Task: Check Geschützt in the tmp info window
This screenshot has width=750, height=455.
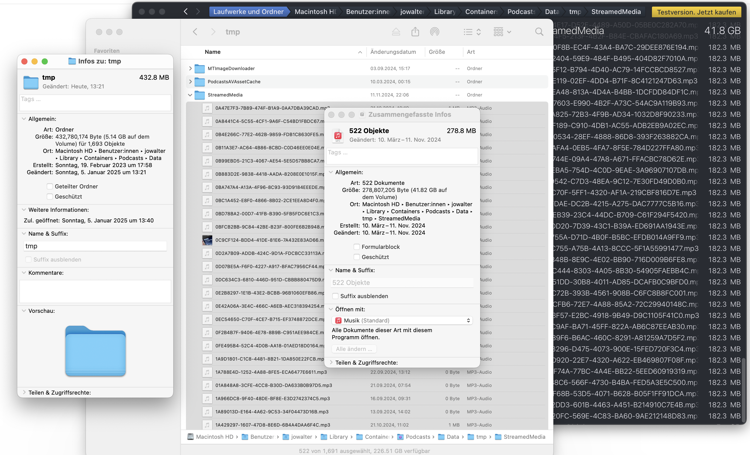Action: point(50,197)
